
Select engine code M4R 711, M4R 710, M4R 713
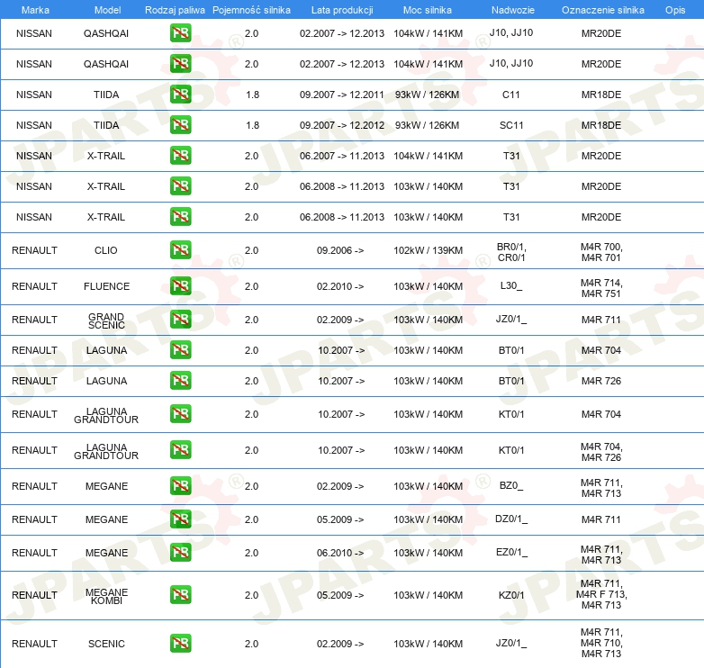point(601,643)
